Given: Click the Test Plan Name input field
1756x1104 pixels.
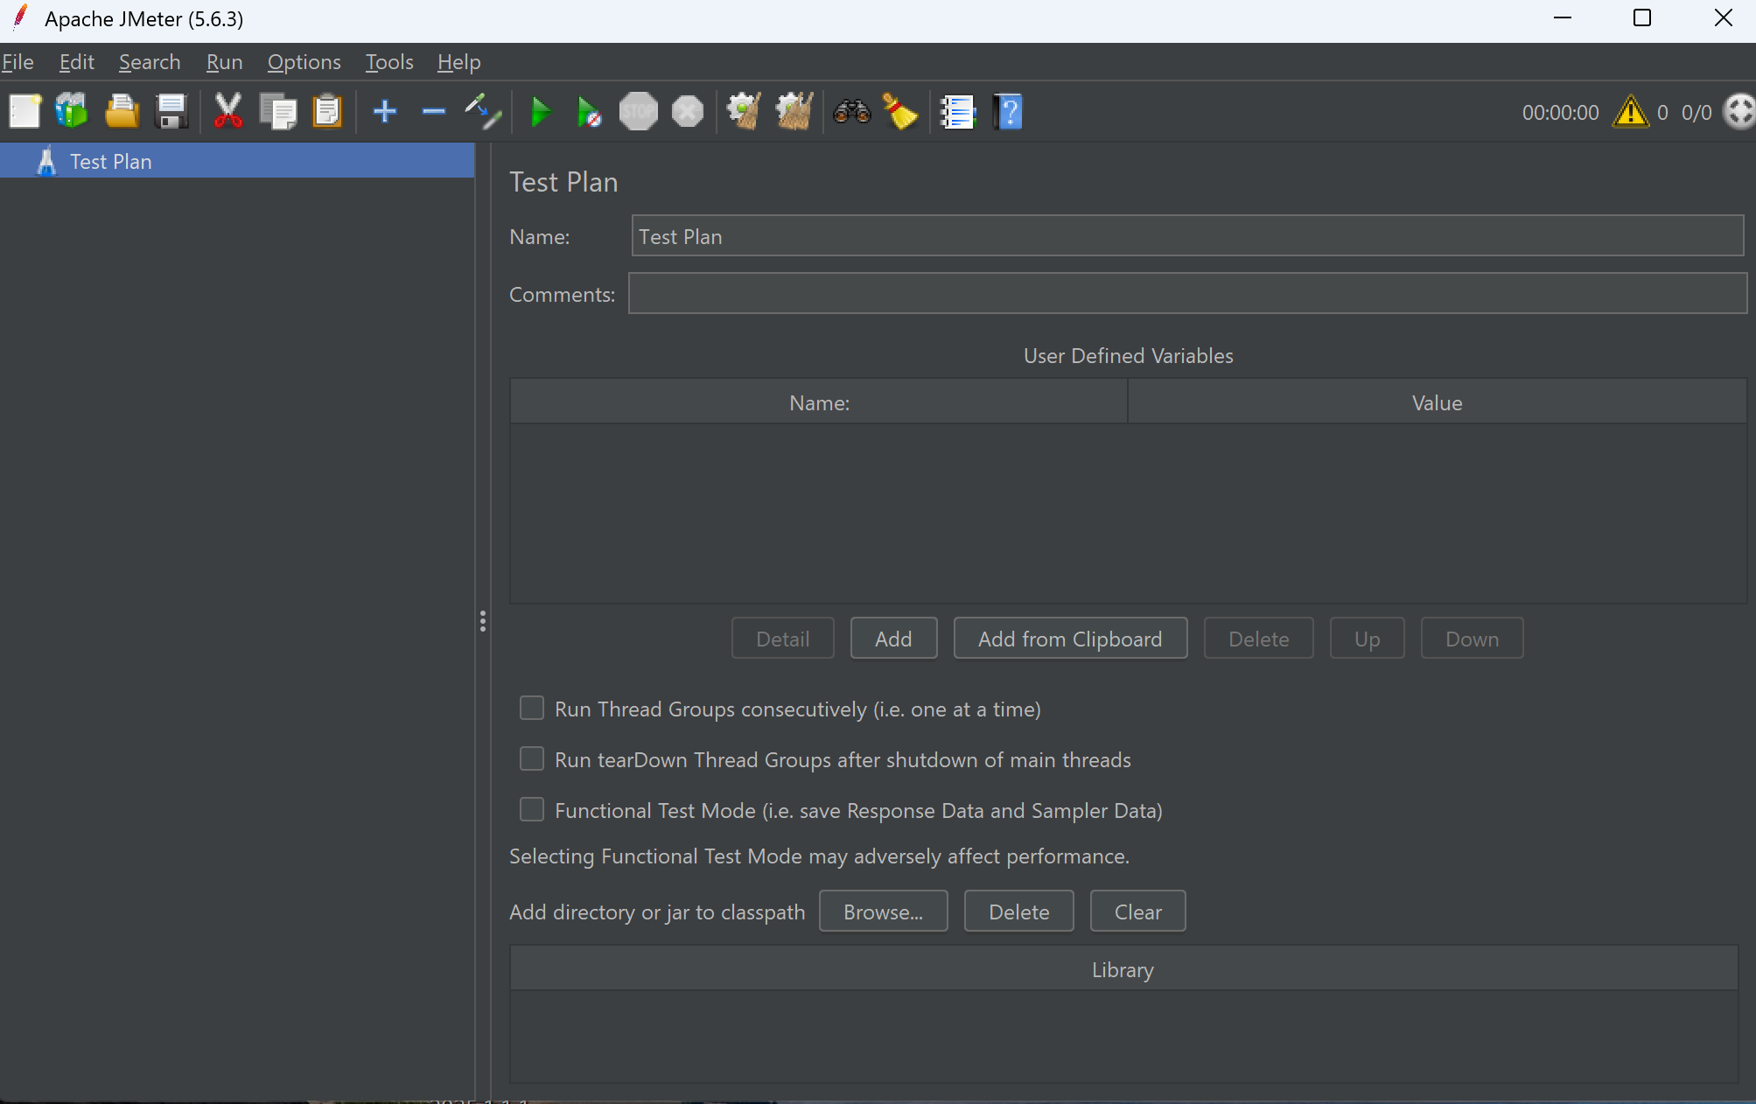Looking at the screenshot, I should [x=1187, y=236].
